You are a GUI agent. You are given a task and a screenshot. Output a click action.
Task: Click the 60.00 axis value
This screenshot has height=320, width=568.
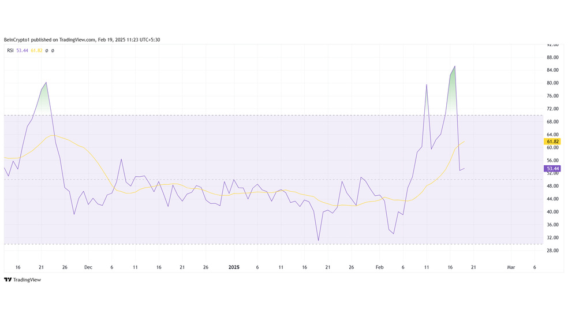(552, 147)
